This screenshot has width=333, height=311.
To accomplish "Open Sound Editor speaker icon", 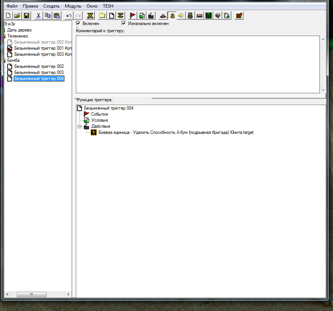I will click(181, 16).
